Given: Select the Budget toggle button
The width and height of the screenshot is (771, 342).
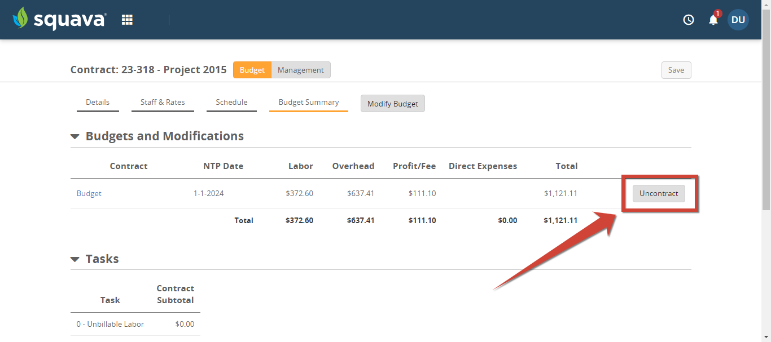Looking at the screenshot, I should tap(252, 70).
